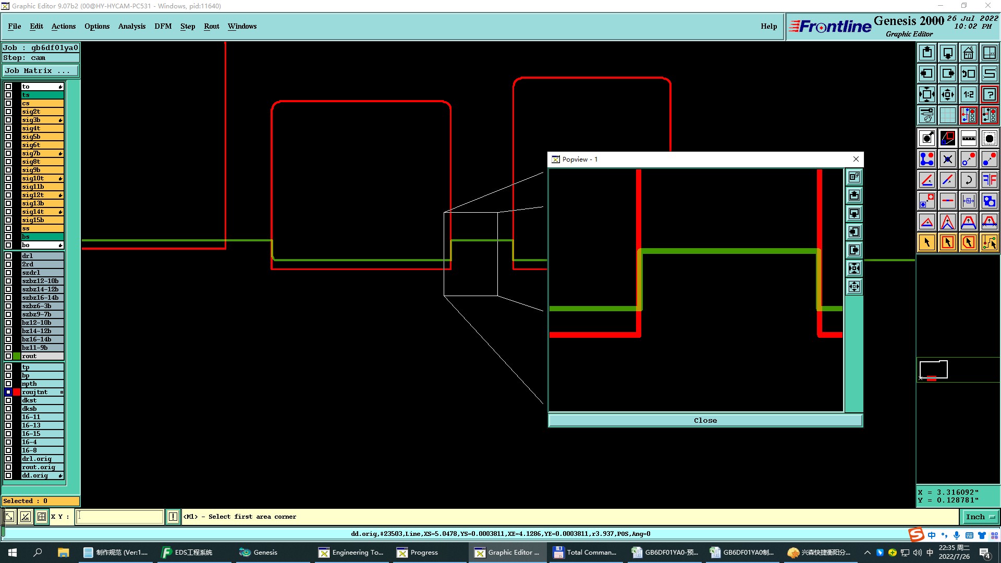
Task: Open the DFM menu
Action: tap(163, 26)
